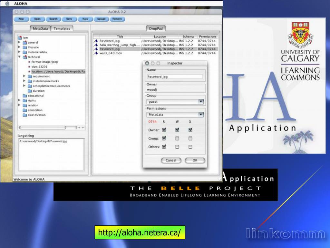Toggle Owner read permission checkbox
330x248 pixels.
pos(164,130)
